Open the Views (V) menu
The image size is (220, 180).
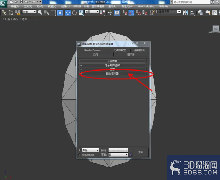click(x=52, y=6)
